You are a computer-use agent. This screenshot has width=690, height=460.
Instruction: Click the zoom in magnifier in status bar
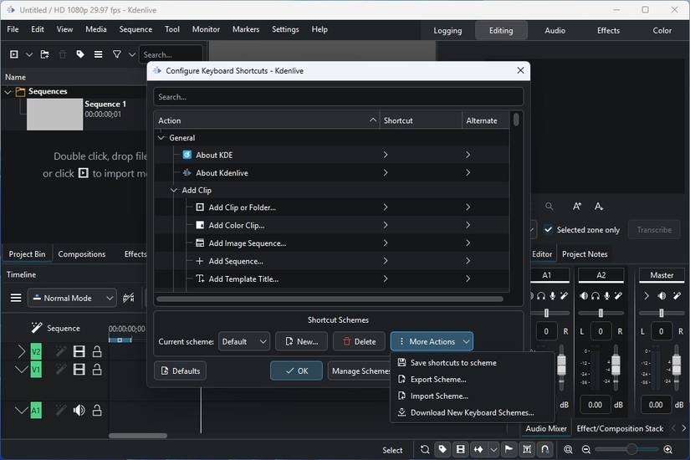click(668, 449)
